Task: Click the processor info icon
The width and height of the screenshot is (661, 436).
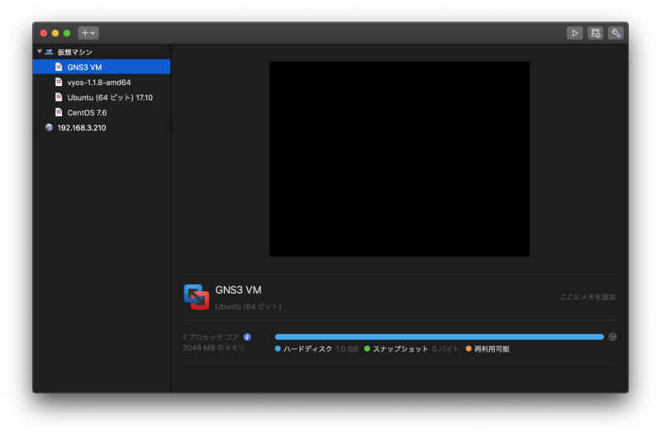Action: point(247,337)
